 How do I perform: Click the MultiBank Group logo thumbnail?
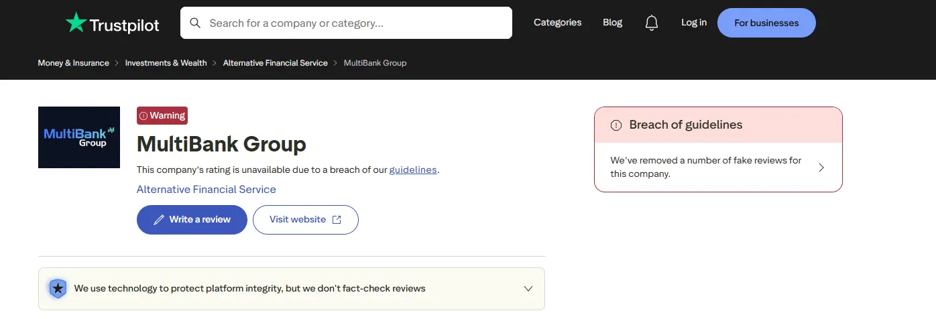[x=79, y=137]
